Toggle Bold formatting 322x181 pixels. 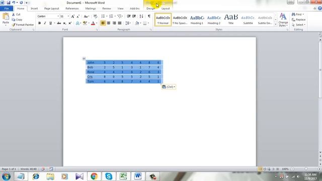point(39,23)
